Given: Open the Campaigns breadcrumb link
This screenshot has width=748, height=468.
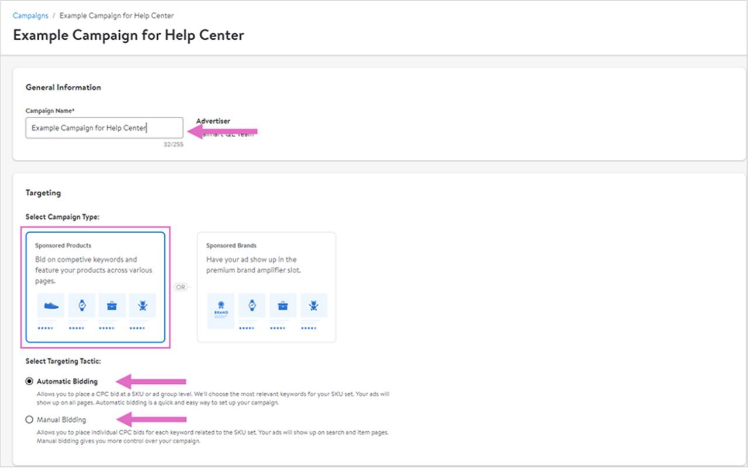Looking at the screenshot, I should coord(30,15).
